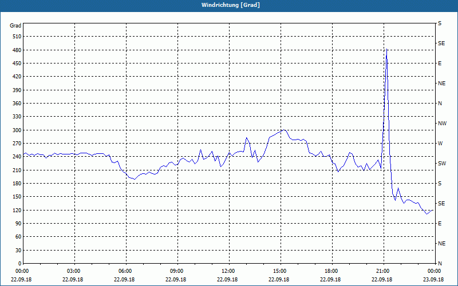458x286 pixels.
Task: Click the SE compass label at 480 level
Action: (441, 43)
